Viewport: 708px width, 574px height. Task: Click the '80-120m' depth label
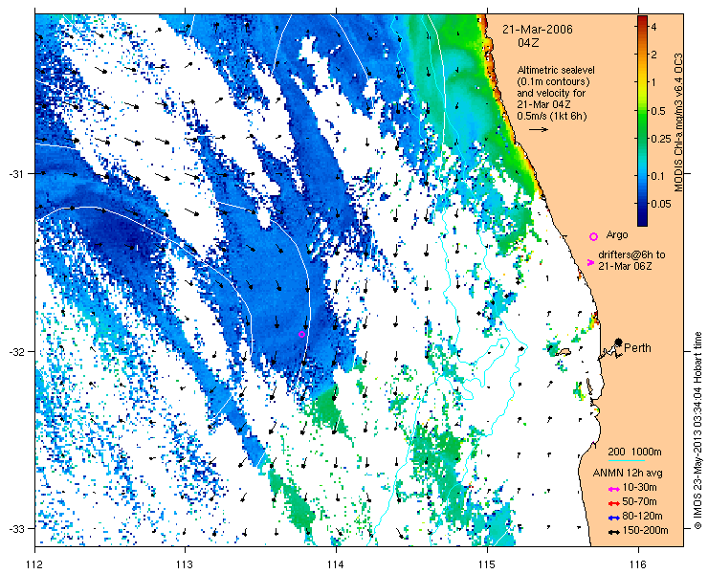(x=642, y=517)
